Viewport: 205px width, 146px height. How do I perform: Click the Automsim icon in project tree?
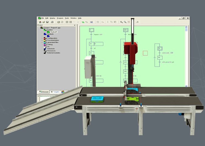[45, 49]
